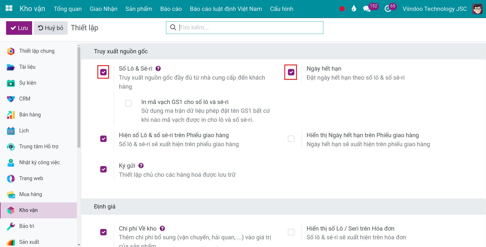Viewport: 486px width, 247px height.
Task: Select CRM settings in sidebar
Action: coord(39,99)
